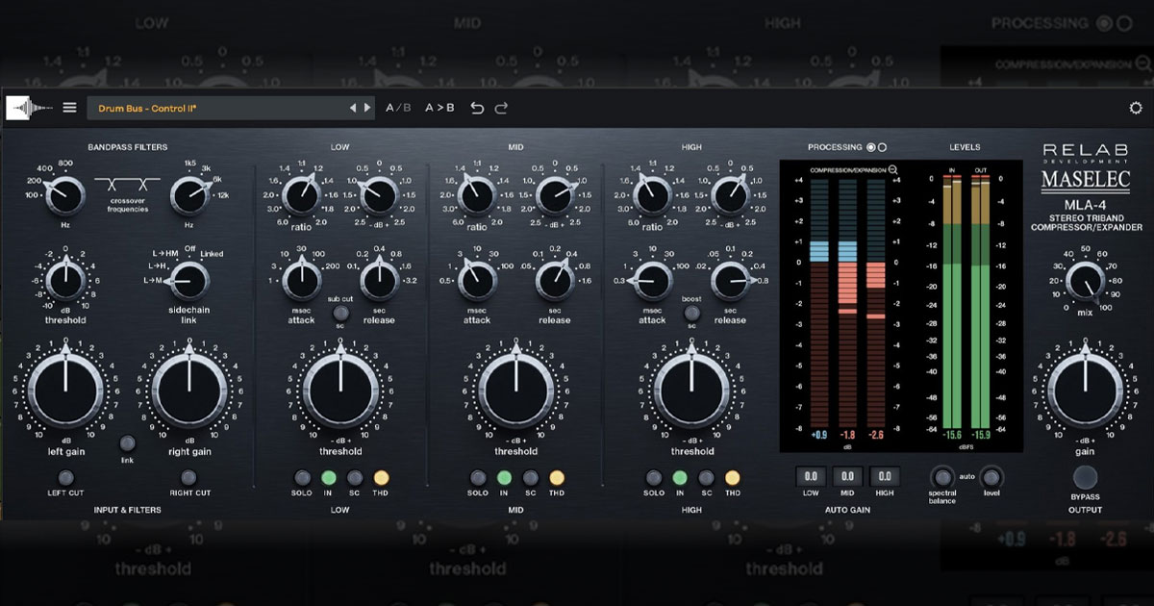This screenshot has width=1154, height=606.
Task: Enable the LEFT CUT filter button
Action: 66,477
